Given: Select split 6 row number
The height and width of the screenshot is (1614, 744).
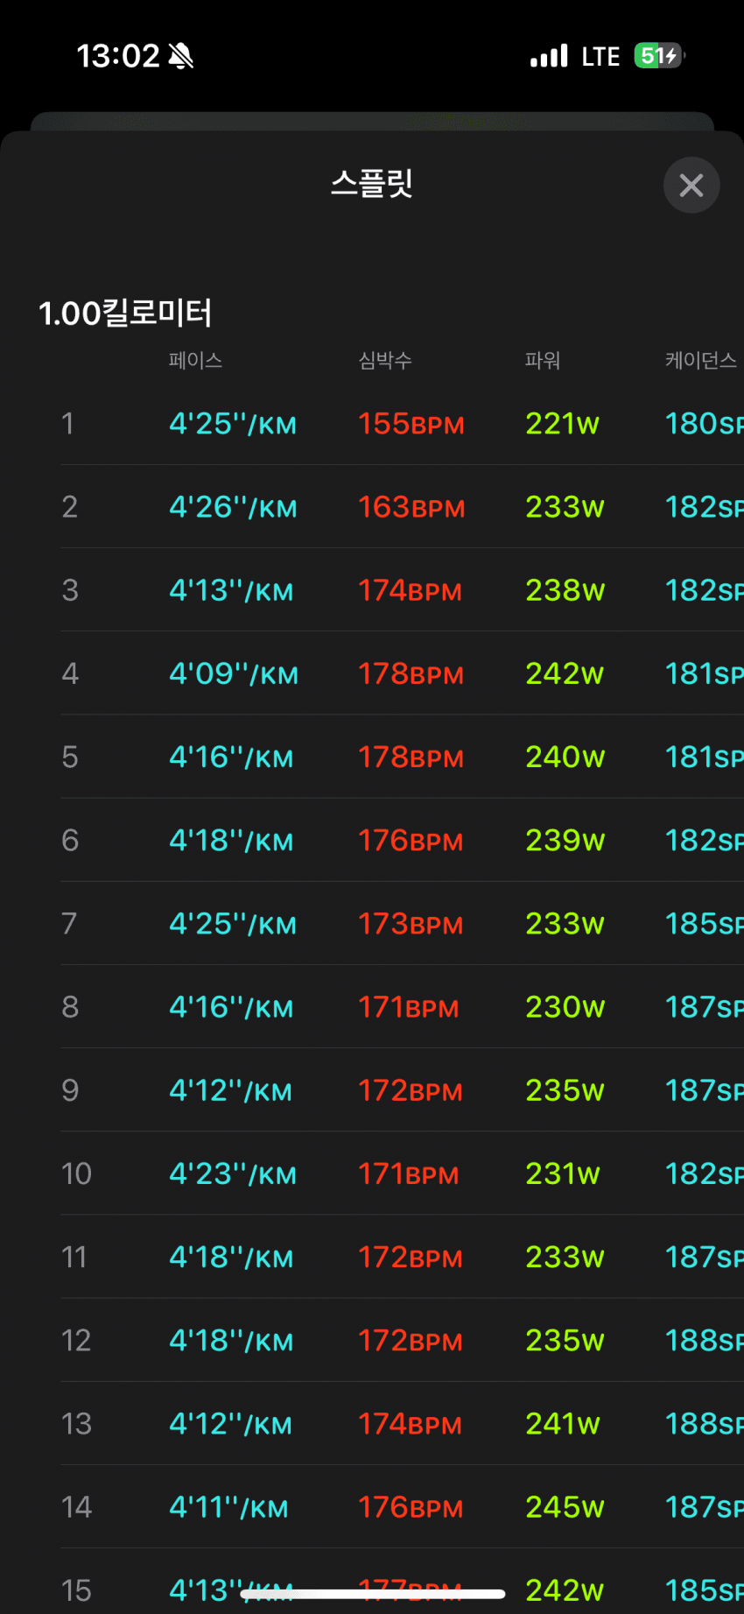Looking at the screenshot, I should coord(70,841).
